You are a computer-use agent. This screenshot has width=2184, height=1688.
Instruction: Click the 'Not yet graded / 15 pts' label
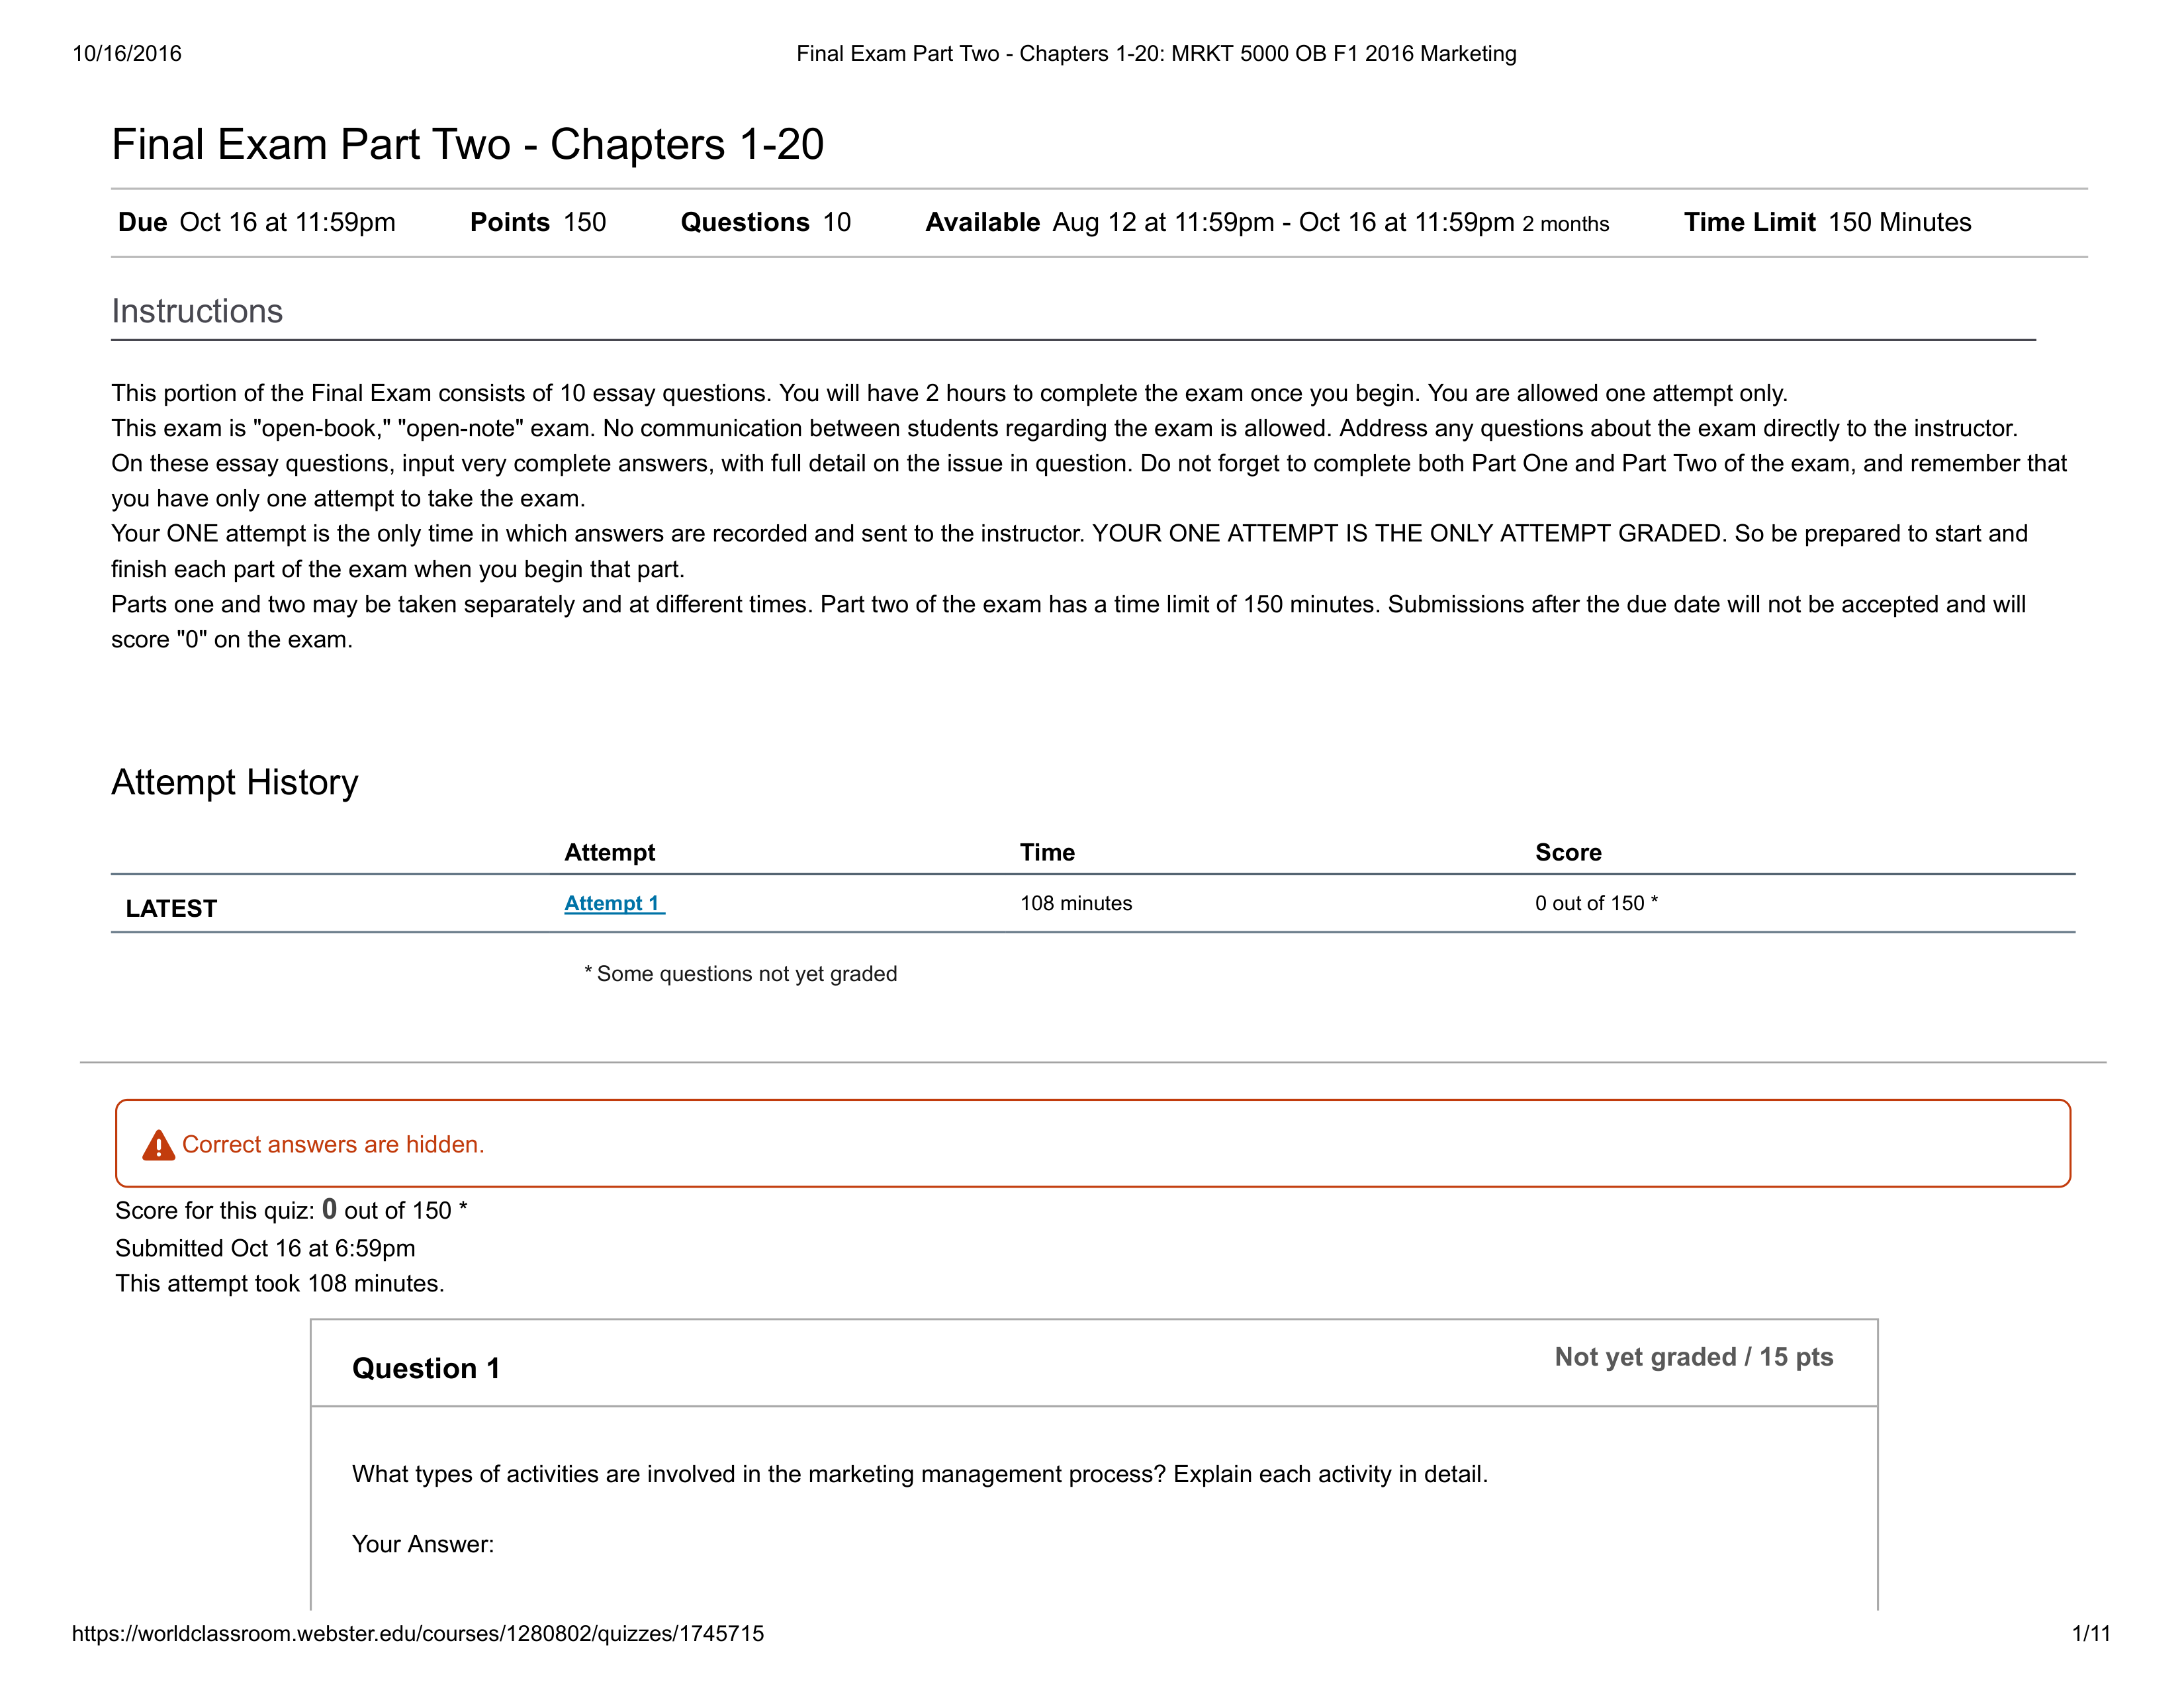pos(1693,1357)
